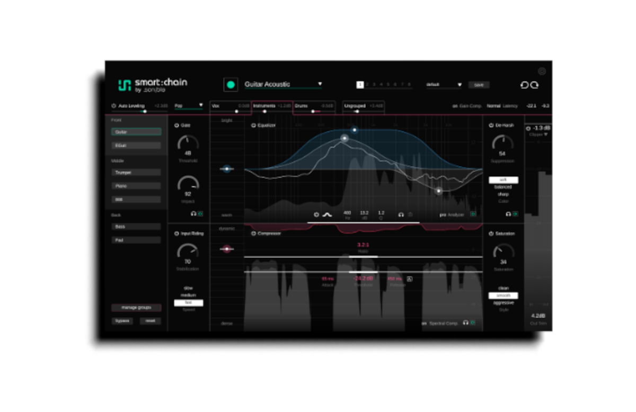Select the Drums group tab

pos(314,108)
